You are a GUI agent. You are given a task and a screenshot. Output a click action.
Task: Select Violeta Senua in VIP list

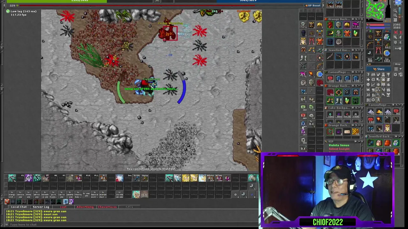[x=339, y=145]
